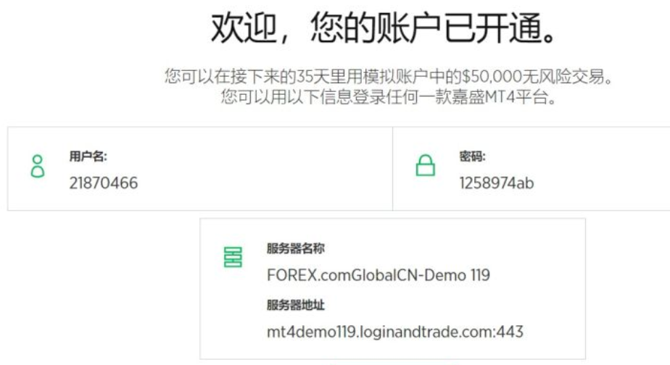
Task: Click inside the username card box
Action: 200,168
